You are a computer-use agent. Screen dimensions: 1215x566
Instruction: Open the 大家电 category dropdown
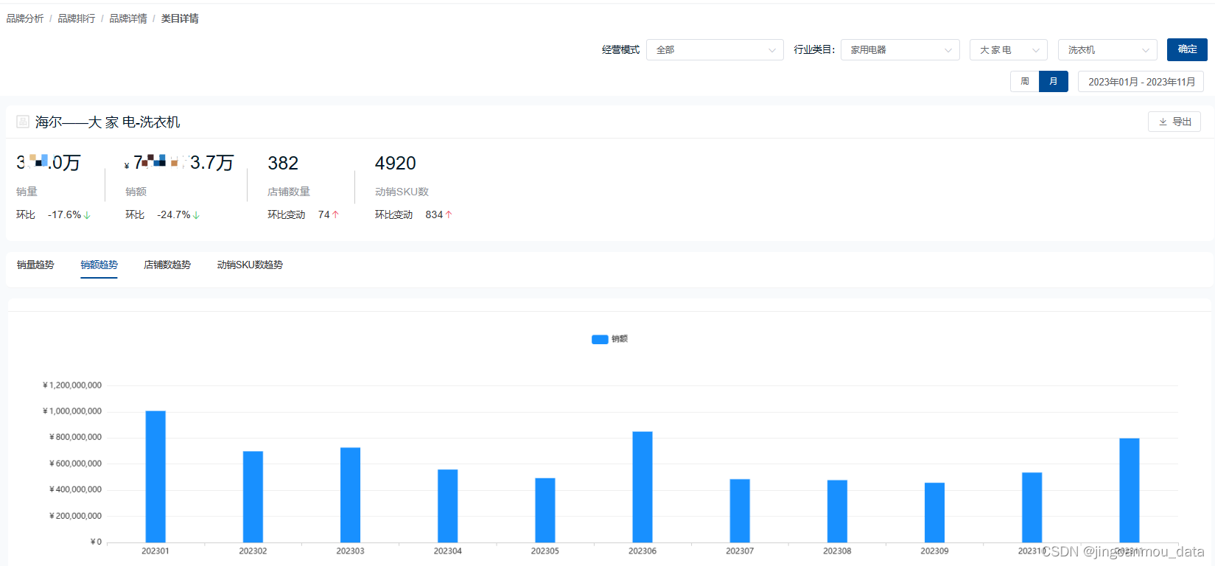pyautogui.click(x=1009, y=50)
